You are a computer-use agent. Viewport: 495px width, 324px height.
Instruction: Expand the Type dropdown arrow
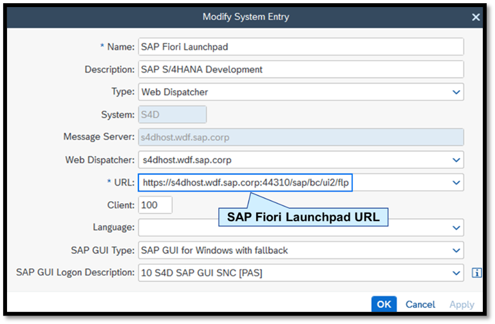pyautogui.click(x=456, y=92)
